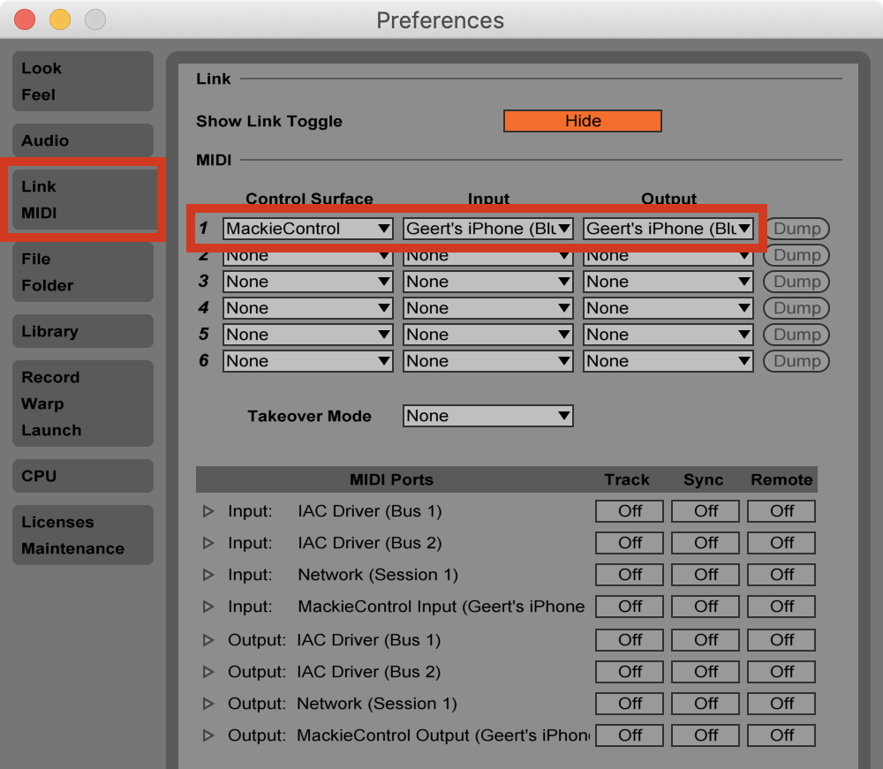The width and height of the screenshot is (883, 769).
Task: Enable Remote for Output IAC Driver Bus 2
Action: [781, 672]
